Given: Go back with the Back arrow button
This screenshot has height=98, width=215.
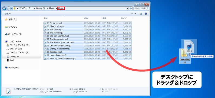Looking at the screenshot, I should [x=4, y=8].
